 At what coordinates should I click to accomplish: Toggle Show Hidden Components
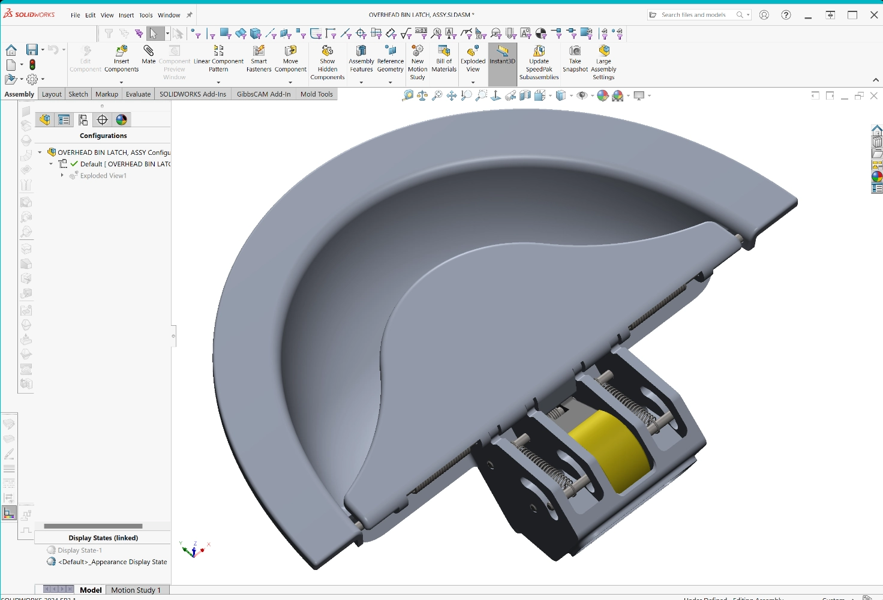point(328,52)
